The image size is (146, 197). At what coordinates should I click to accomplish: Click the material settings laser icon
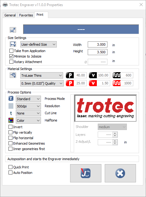click(13, 75)
